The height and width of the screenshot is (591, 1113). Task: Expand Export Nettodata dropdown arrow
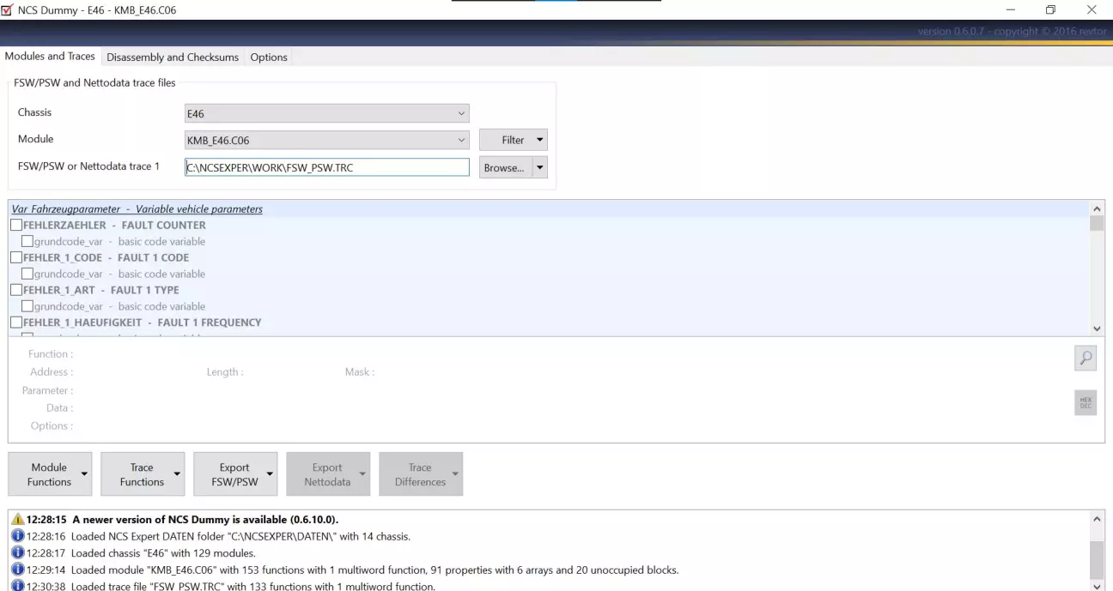(x=362, y=473)
